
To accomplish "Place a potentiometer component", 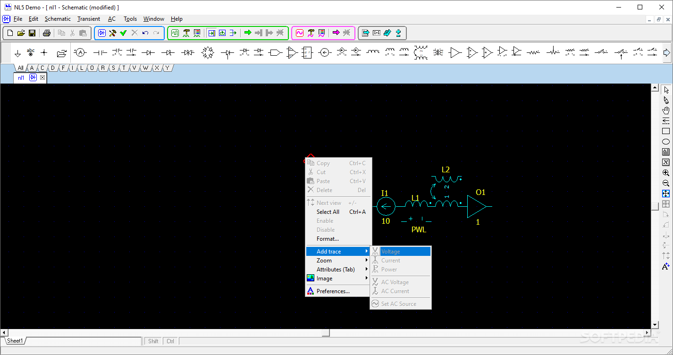I will (553, 53).
